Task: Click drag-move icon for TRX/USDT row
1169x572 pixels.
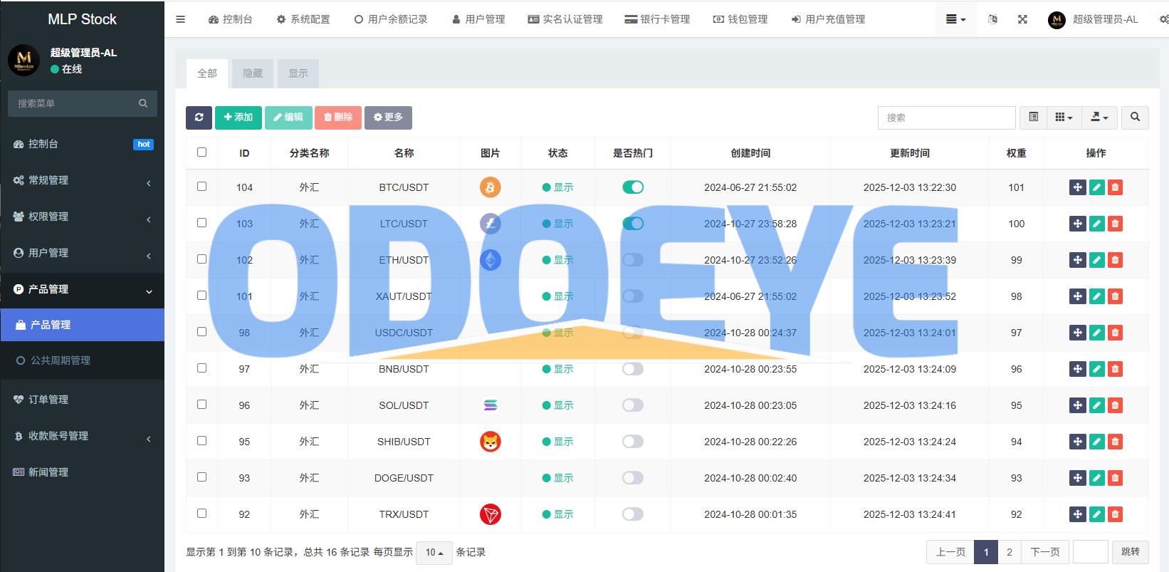Action: pos(1077,514)
